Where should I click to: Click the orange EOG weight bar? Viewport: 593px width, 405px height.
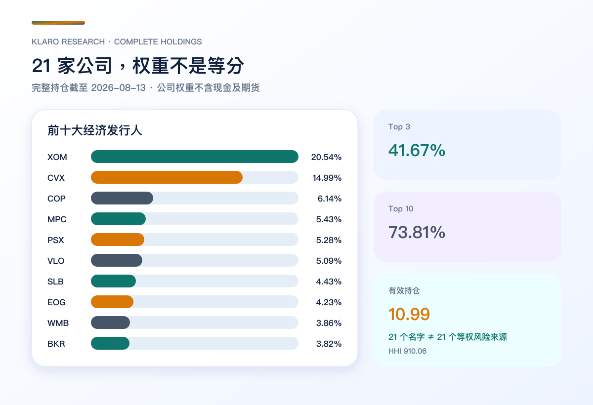coord(112,302)
